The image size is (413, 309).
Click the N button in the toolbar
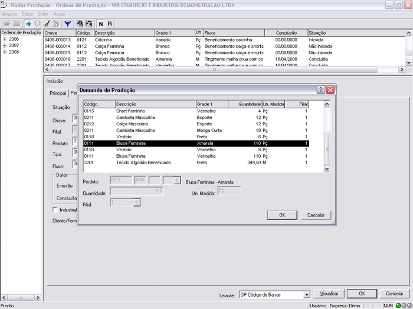[x=100, y=24]
